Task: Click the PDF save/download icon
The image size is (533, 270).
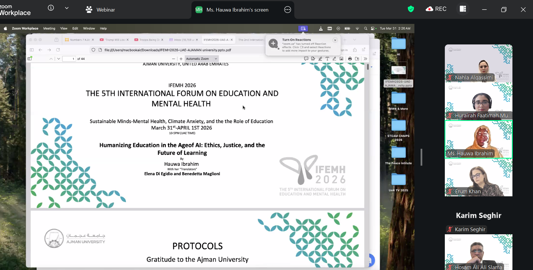Action: tap(357, 59)
